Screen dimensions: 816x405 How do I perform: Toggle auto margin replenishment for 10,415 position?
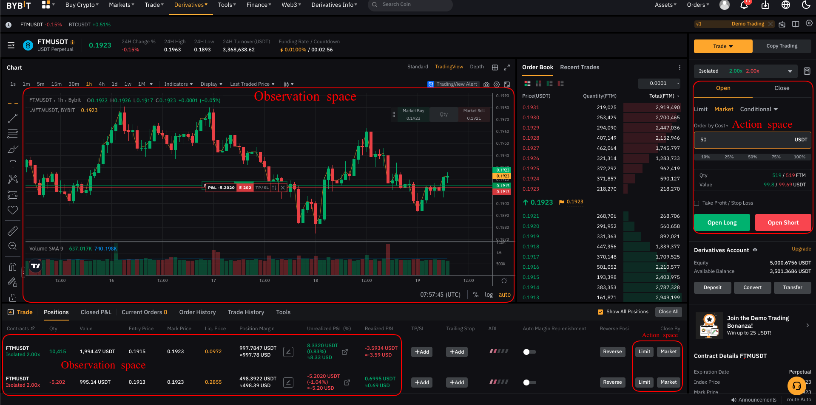point(529,352)
